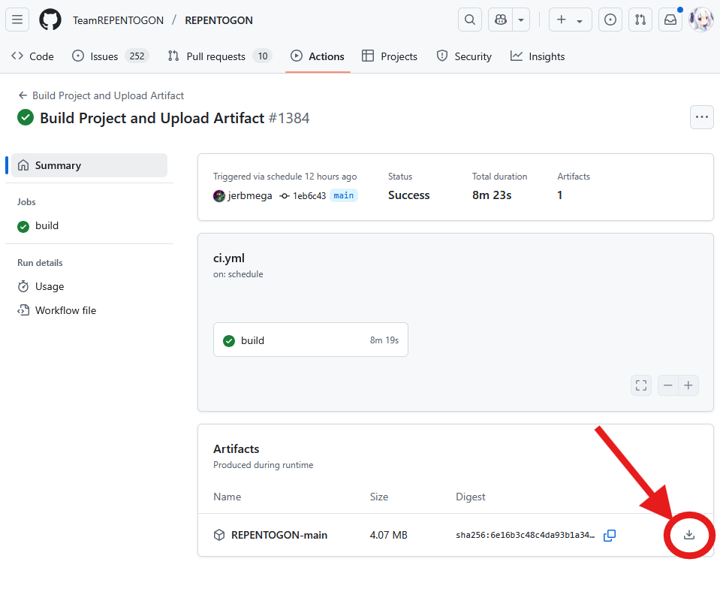
Task: Go back to Build Project and Upload Artifact
Action: pyautogui.click(x=101, y=95)
